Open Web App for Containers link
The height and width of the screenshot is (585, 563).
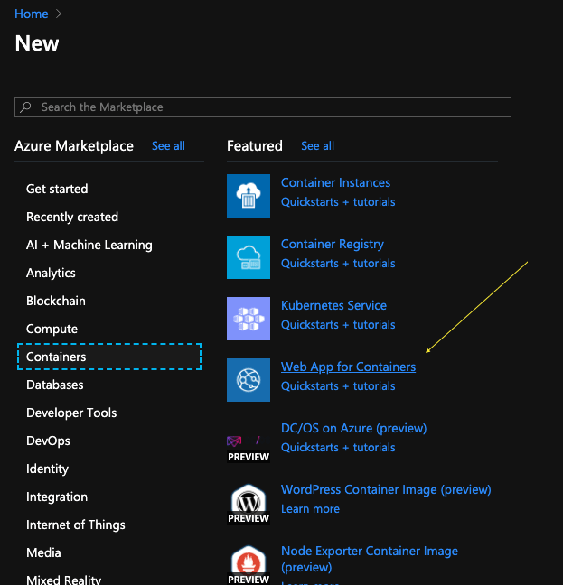coord(348,367)
